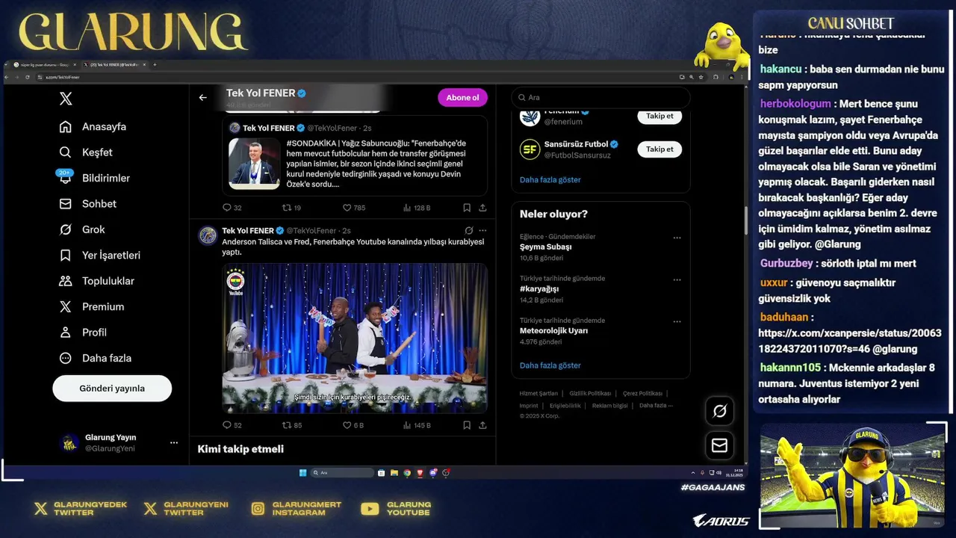Open Sohbet messages page
Image resolution: width=956 pixels, height=538 pixels.
click(x=88, y=204)
